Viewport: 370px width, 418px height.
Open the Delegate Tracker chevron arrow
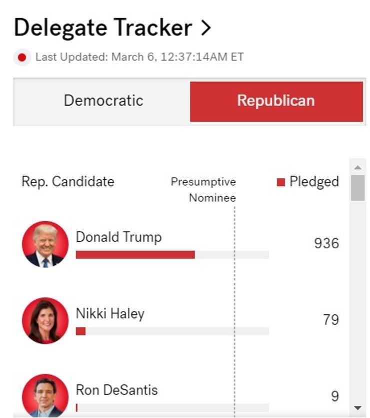click(205, 28)
